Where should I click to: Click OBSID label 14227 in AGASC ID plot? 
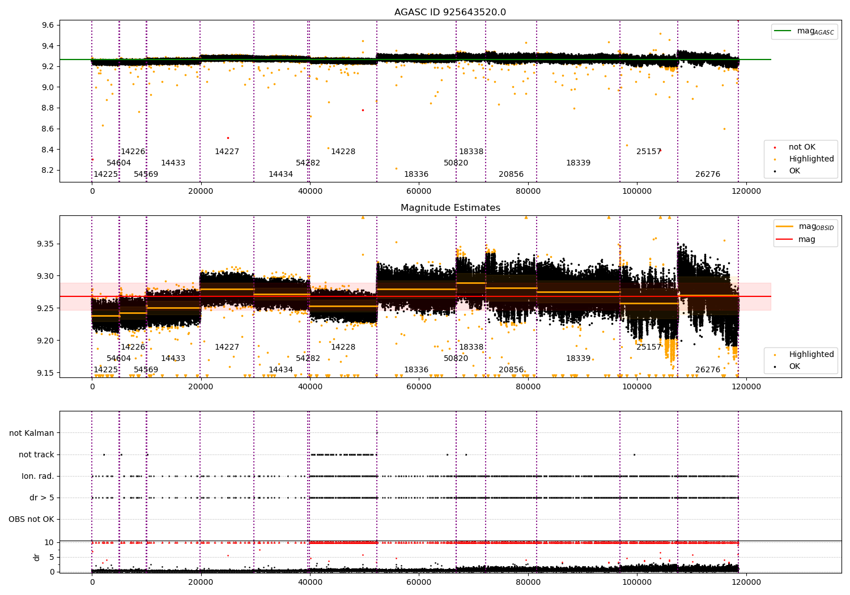(x=227, y=152)
